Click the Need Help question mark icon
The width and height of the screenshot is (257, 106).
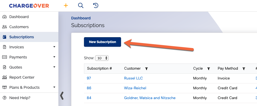(5, 98)
